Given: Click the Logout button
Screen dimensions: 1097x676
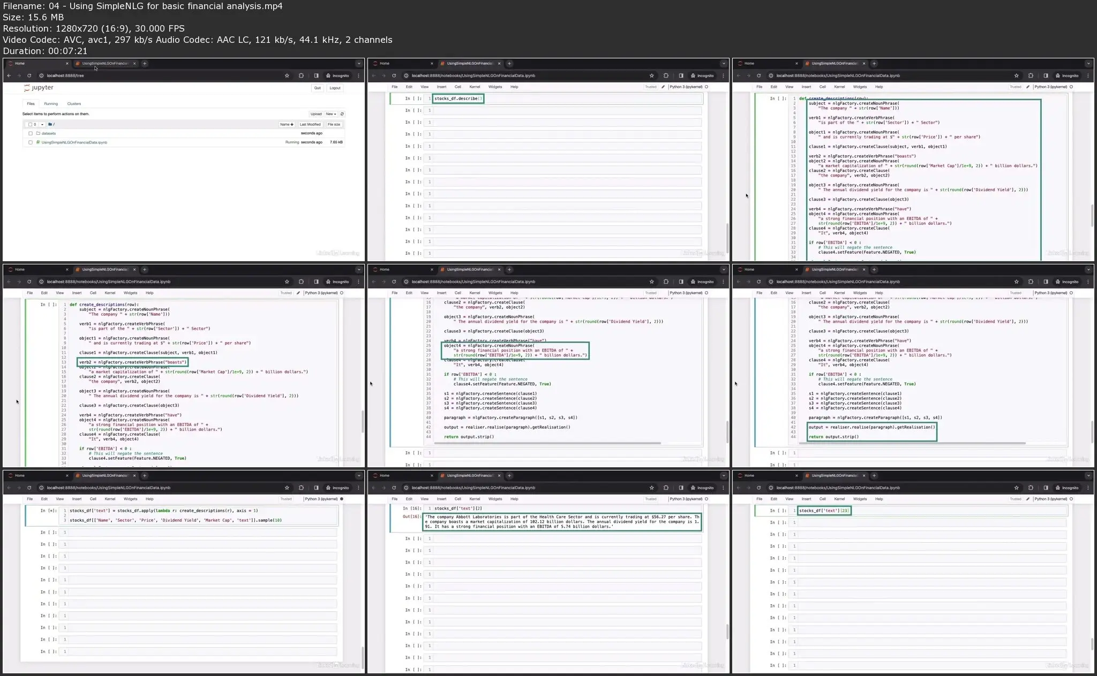Looking at the screenshot, I should click(335, 88).
